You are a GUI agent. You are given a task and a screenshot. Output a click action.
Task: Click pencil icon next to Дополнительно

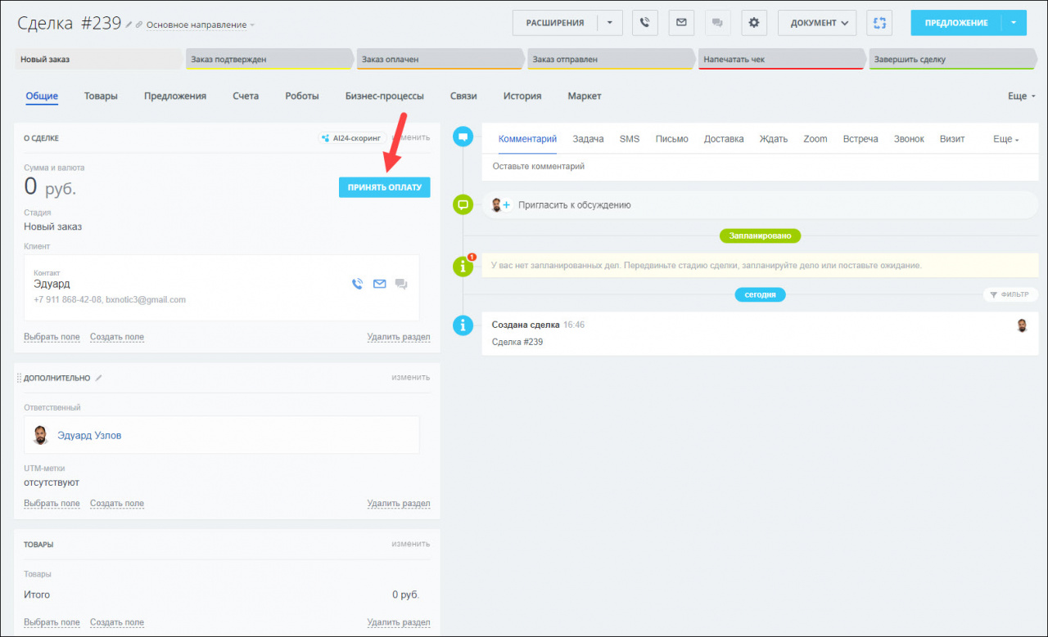pyautogui.click(x=99, y=378)
